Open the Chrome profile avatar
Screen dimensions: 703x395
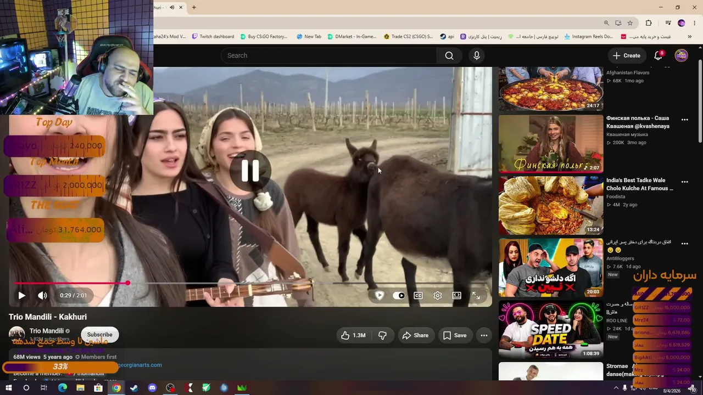tap(682, 23)
